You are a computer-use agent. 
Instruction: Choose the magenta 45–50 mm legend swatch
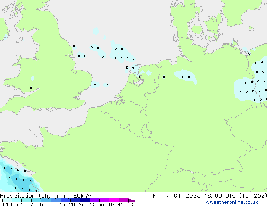click(125, 201)
